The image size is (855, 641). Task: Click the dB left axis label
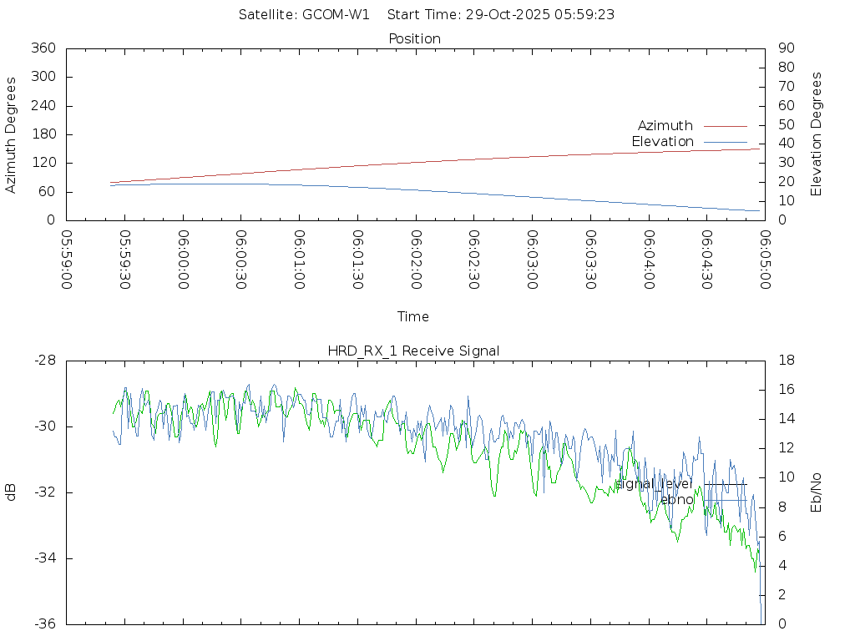pos(11,492)
